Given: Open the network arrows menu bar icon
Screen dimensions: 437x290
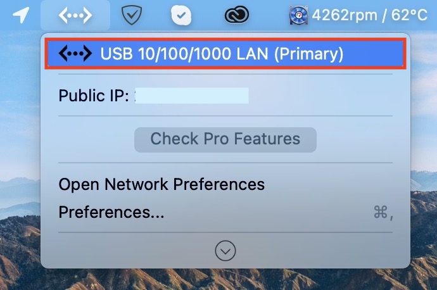Looking at the screenshot, I should tap(75, 15).
